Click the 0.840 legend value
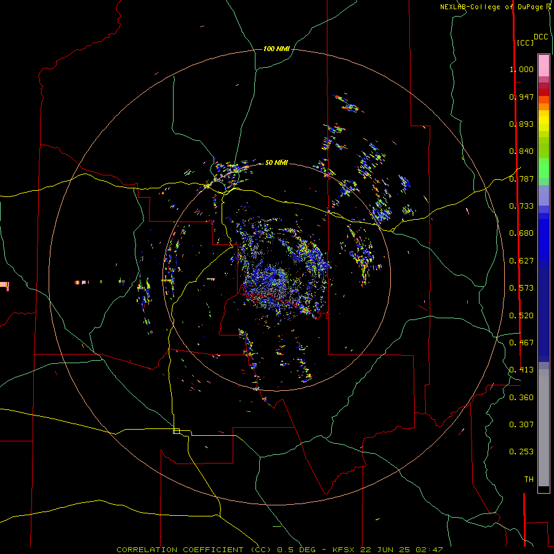Viewport: 554px width, 554px height. point(521,151)
